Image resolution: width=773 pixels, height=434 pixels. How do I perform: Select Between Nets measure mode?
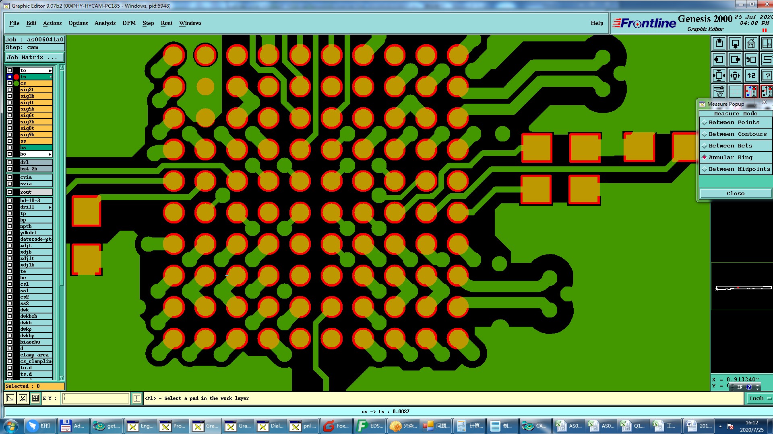pyautogui.click(x=730, y=146)
